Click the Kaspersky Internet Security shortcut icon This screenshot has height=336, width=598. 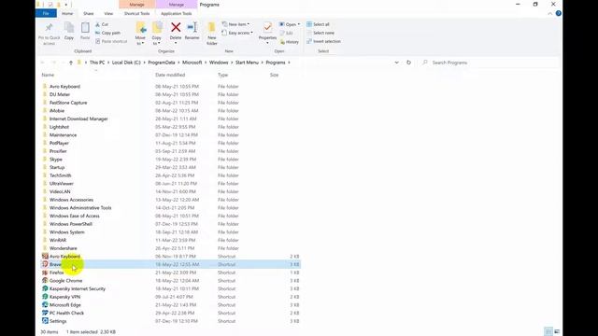pyautogui.click(x=45, y=288)
